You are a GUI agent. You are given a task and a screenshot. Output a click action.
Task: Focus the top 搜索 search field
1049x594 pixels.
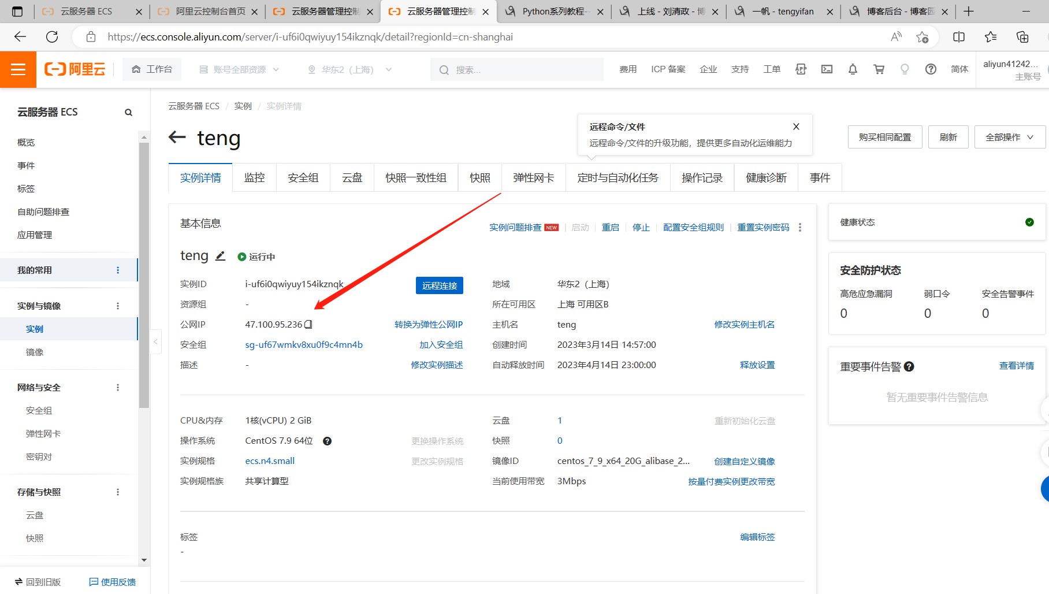coord(517,69)
